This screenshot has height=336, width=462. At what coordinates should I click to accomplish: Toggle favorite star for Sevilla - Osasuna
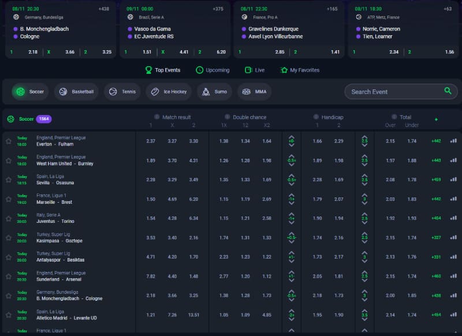click(x=8, y=180)
